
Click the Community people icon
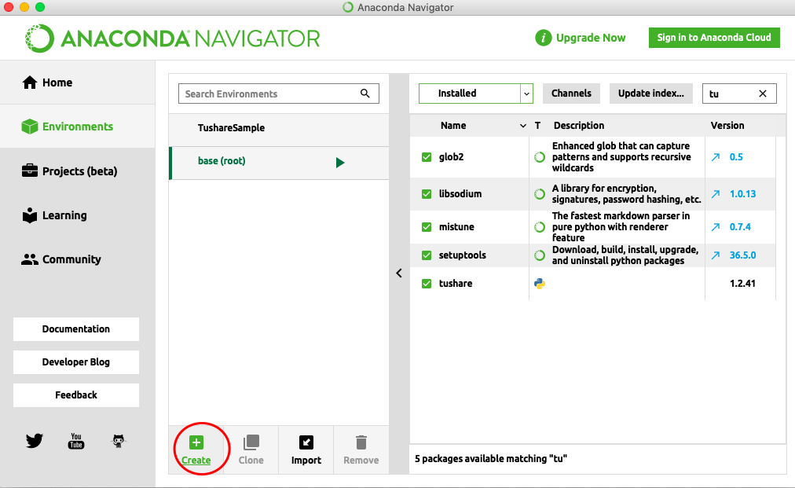coord(29,259)
